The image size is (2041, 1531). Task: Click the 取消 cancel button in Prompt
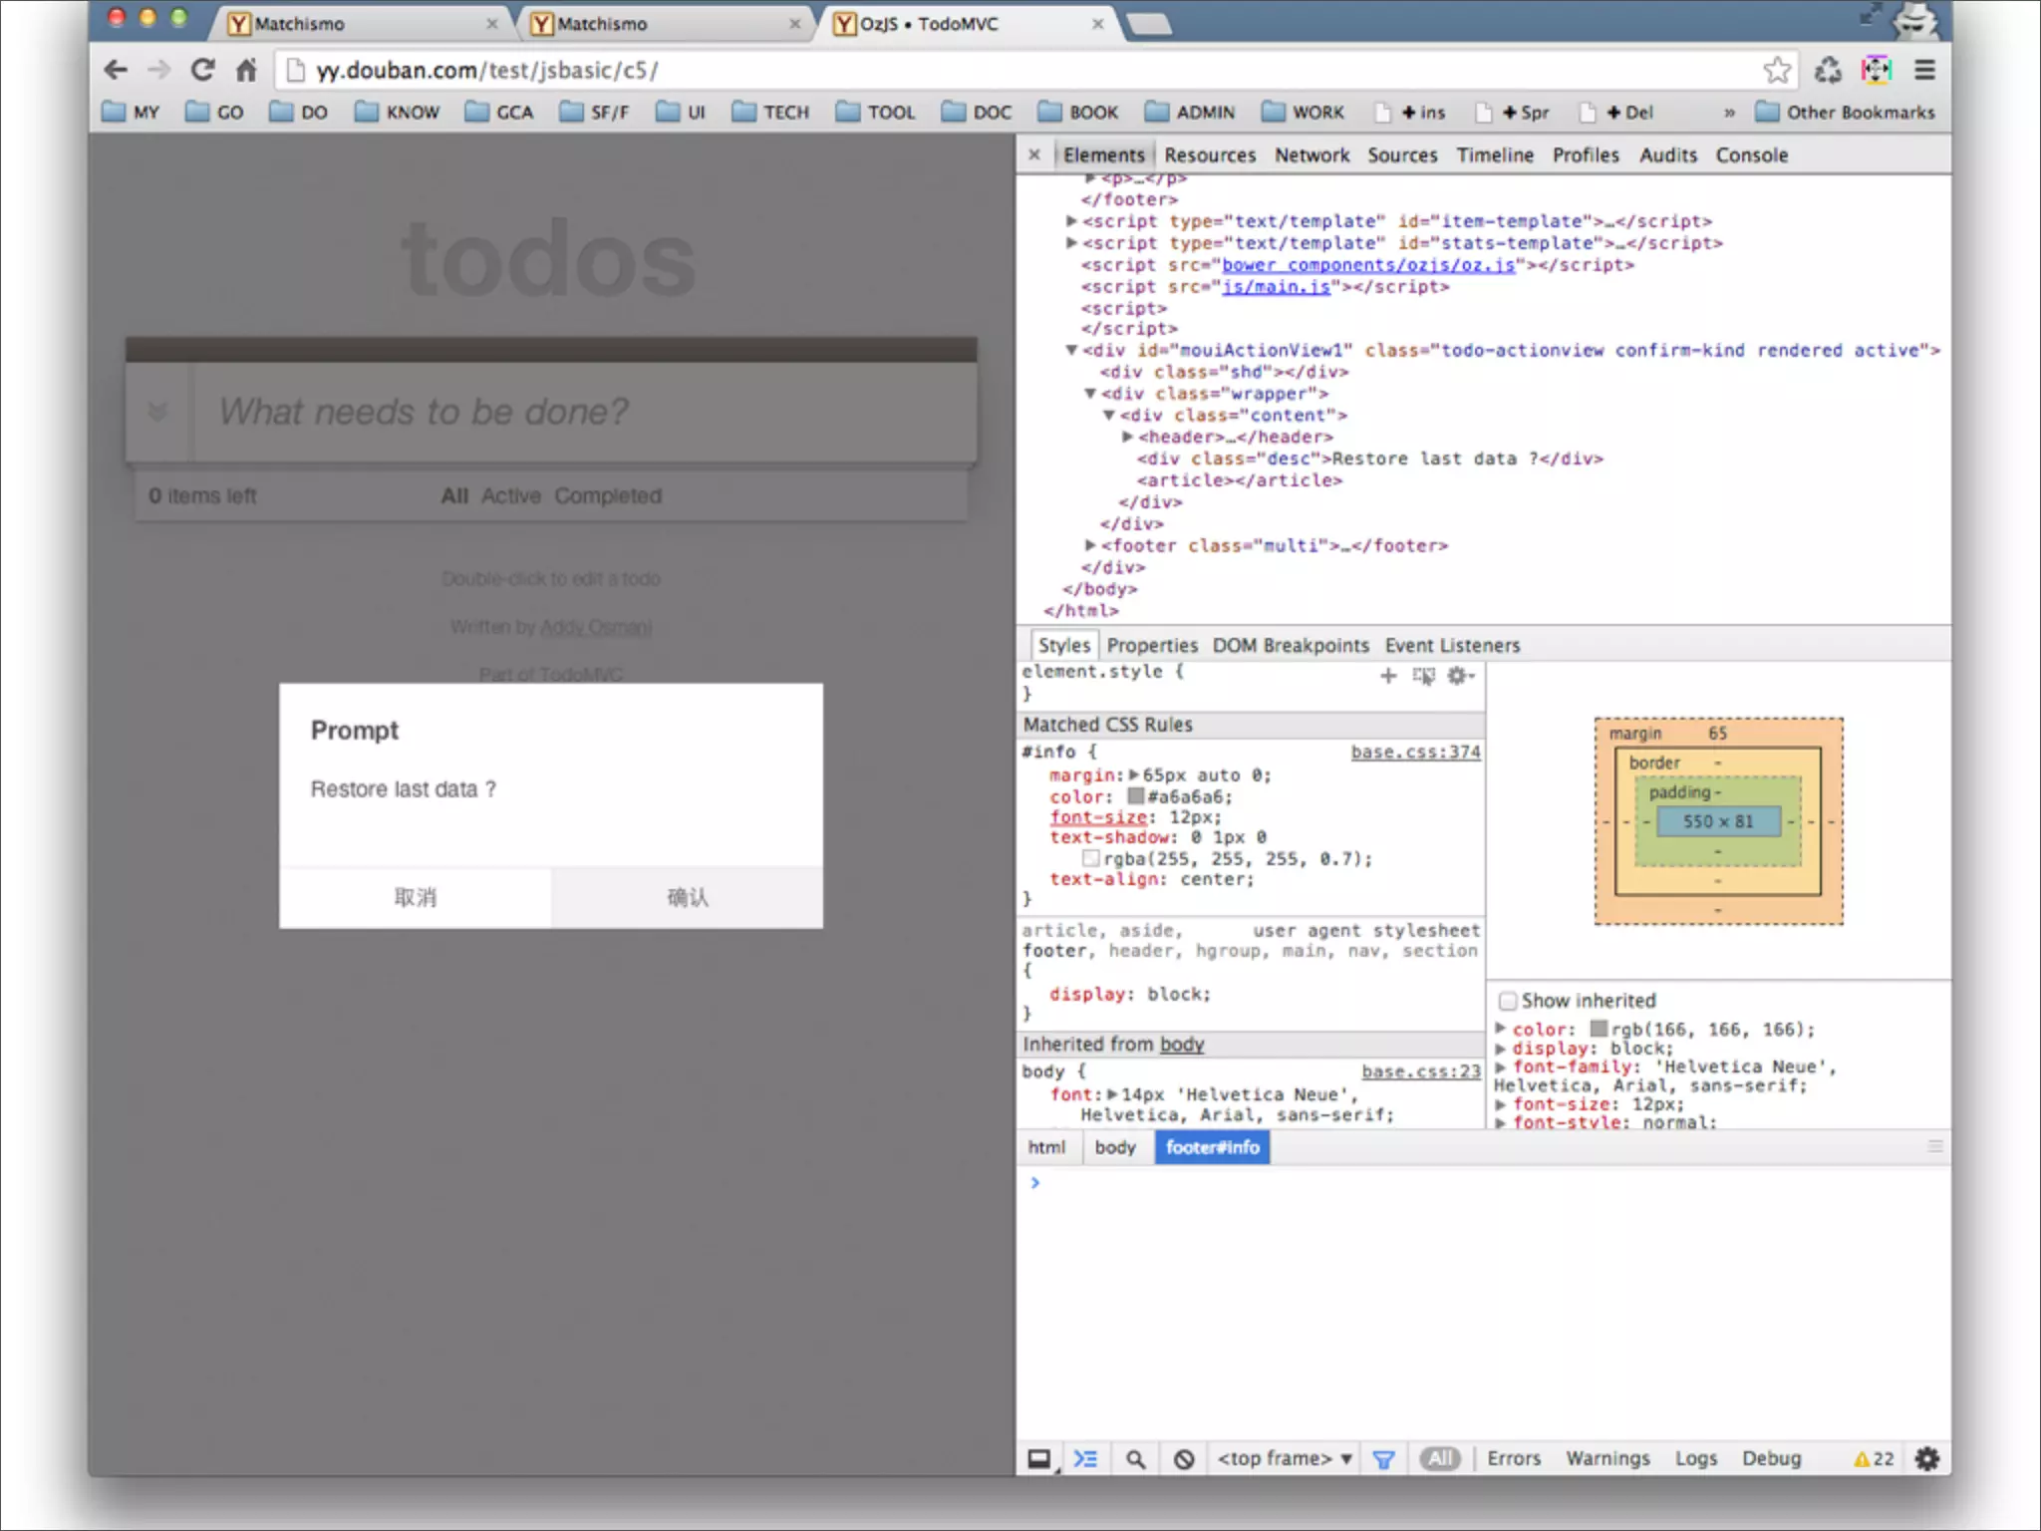pos(416,898)
